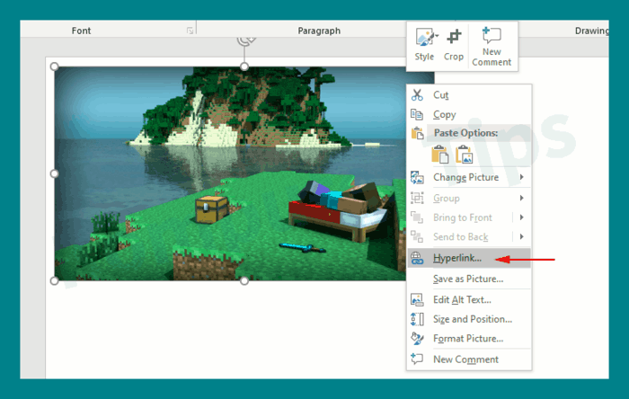The height and width of the screenshot is (399, 629).
Task: Select Hyperlink... menu entry
Action: coord(469,258)
